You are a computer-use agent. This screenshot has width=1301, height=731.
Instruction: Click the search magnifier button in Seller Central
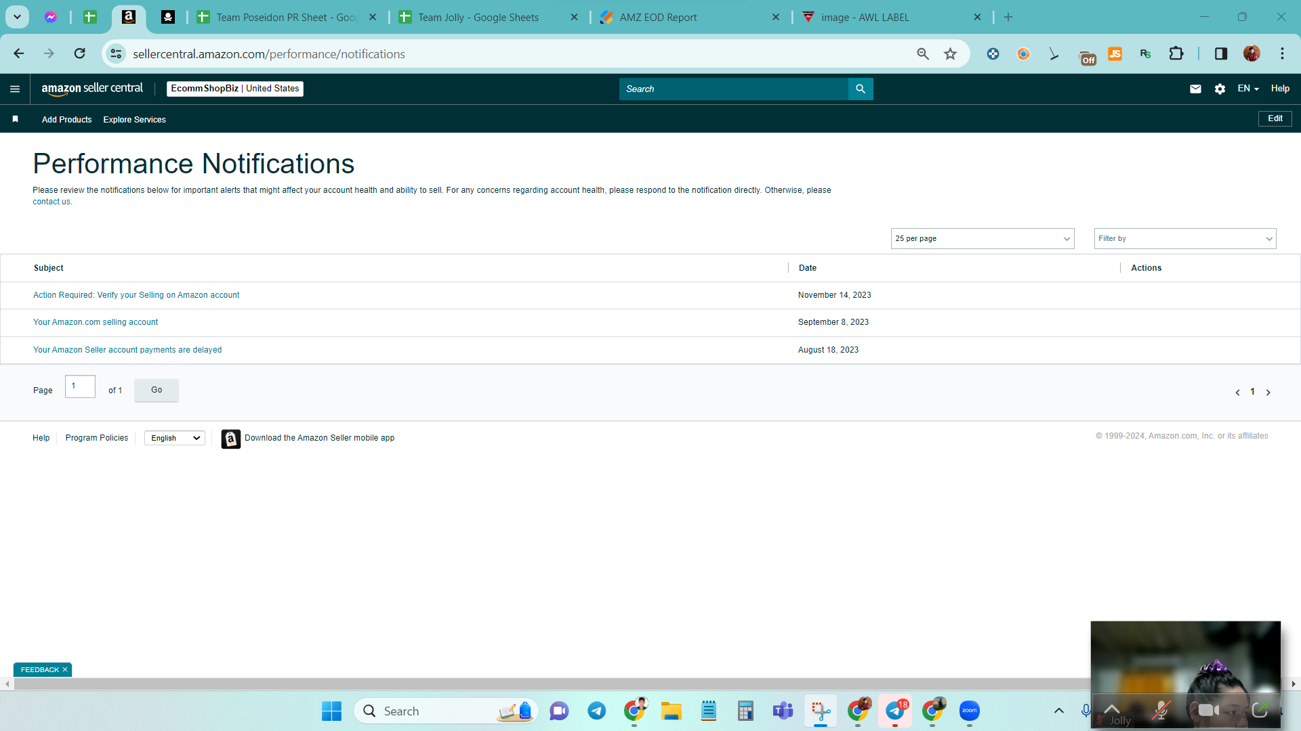pos(861,89)
